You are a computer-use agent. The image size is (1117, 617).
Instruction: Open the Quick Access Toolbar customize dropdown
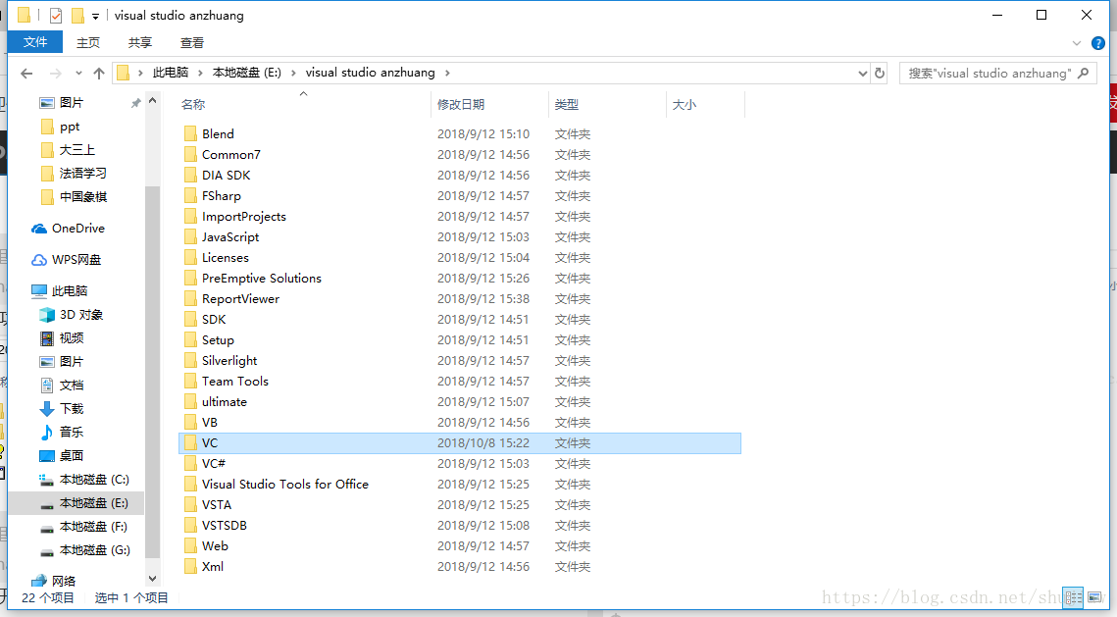pos(95,16)
